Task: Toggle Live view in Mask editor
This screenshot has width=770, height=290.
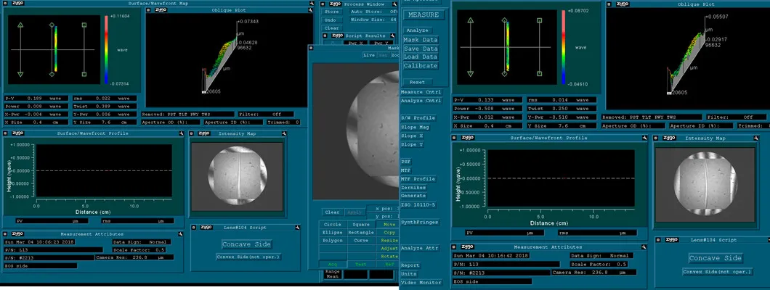Action: click(x=369, y=55)
